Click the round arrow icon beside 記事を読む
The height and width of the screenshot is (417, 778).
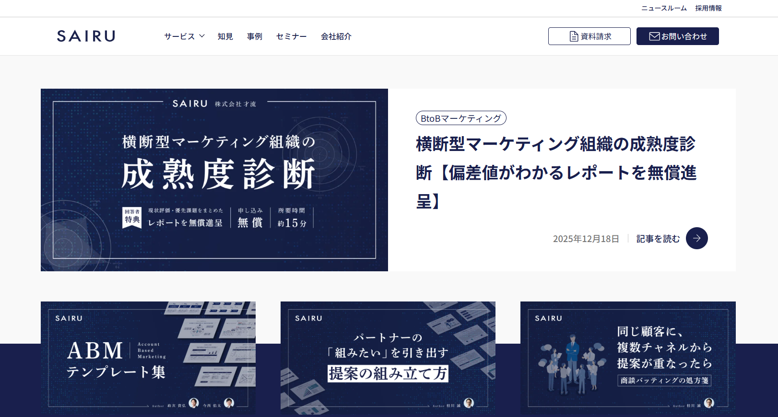pos(696,238)
